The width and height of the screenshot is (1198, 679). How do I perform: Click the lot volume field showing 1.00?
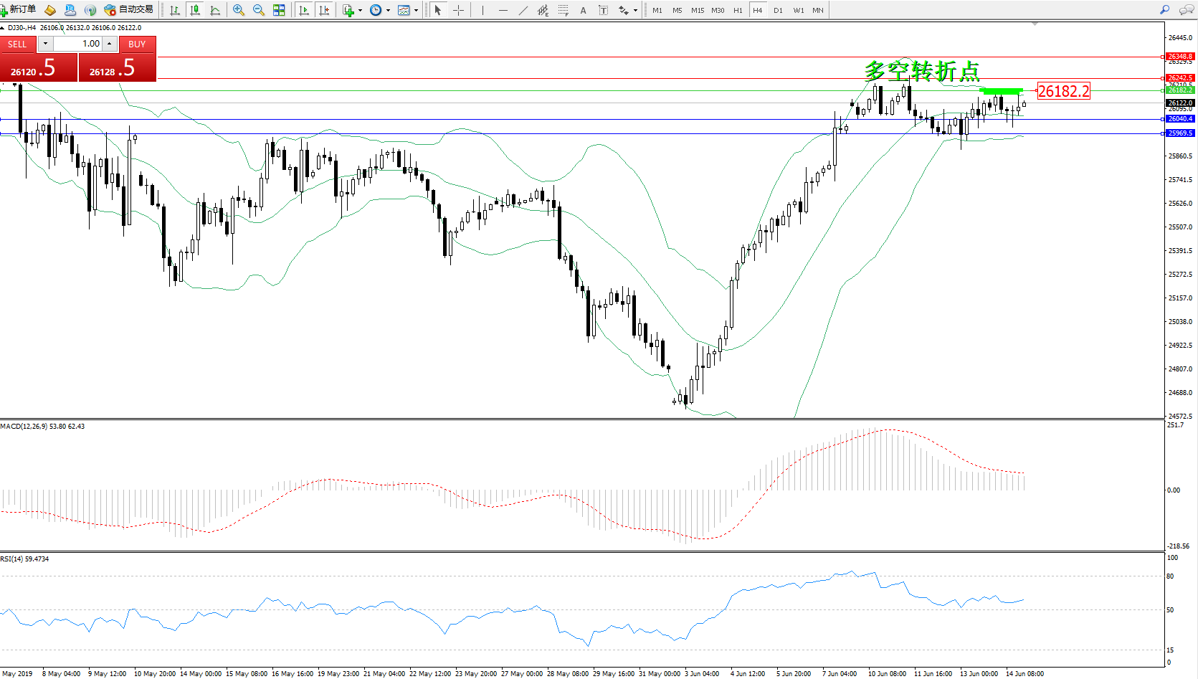79,44
